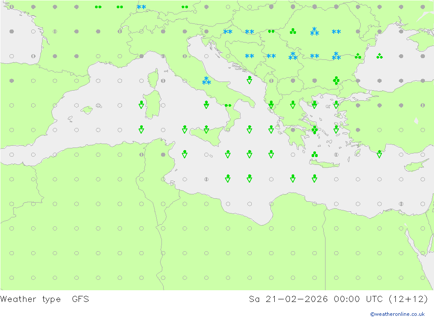Viewport: 434px width, 318px height.
Task: Click the shower symbol over the southern Adriatic
Action: point(250,80)
